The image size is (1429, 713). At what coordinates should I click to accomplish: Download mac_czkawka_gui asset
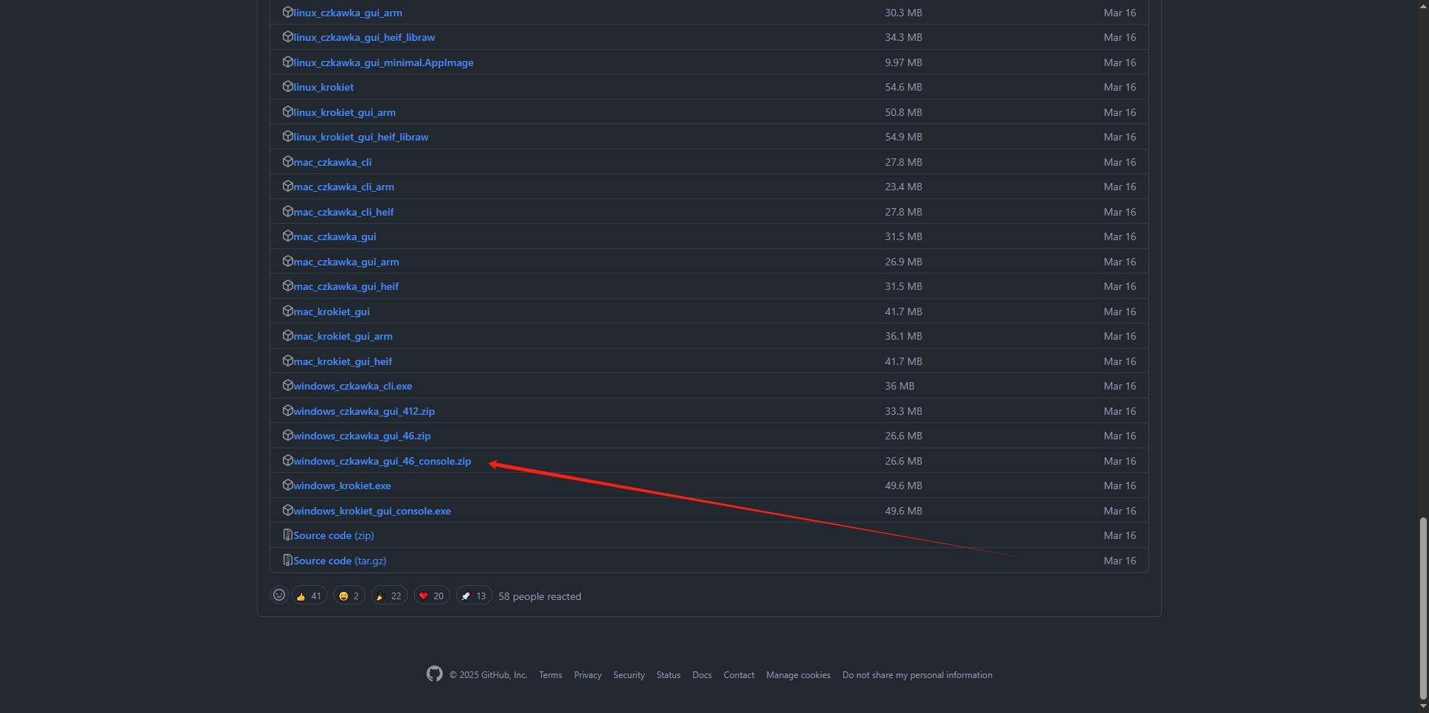[x=335, y=236]
